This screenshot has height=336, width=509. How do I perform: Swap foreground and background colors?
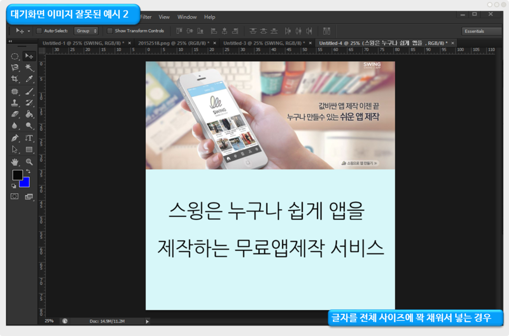pyautogui.click(x=28, y=171)
